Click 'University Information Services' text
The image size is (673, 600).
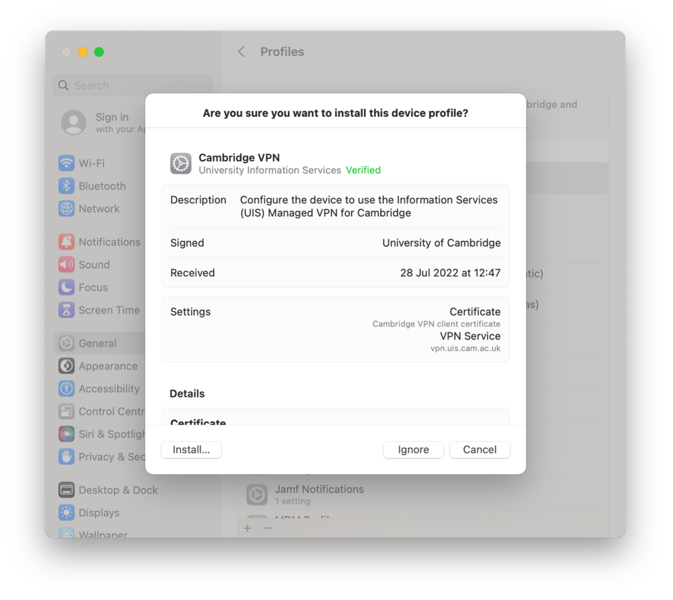pos(270,170)
